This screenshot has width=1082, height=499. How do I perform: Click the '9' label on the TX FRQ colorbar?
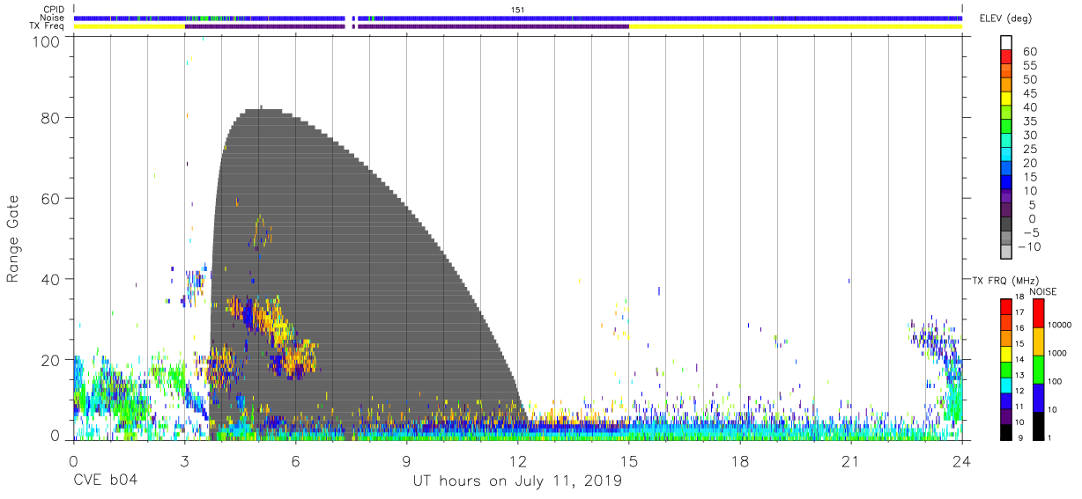click(x=1020, y=438)
